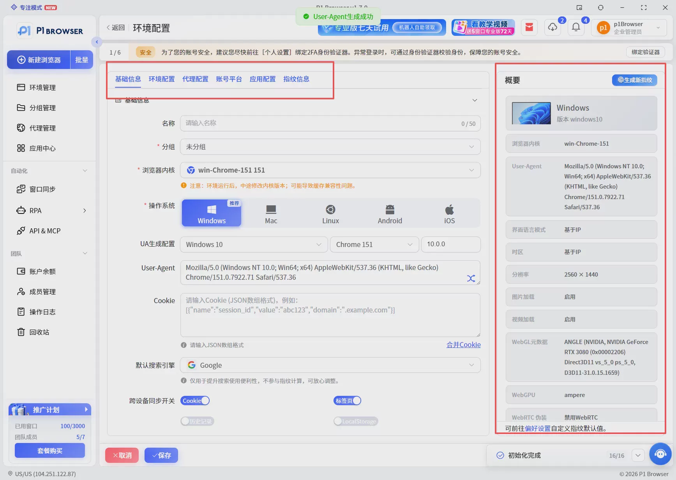The height and width of the screenshot is (480, 676).
Task: Collapse 团队 sidebar group
Action: click(85, 253)
